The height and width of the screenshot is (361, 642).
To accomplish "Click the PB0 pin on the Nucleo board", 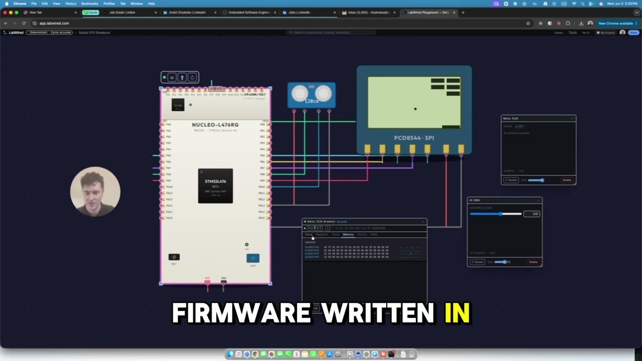I will click(269, 124).
